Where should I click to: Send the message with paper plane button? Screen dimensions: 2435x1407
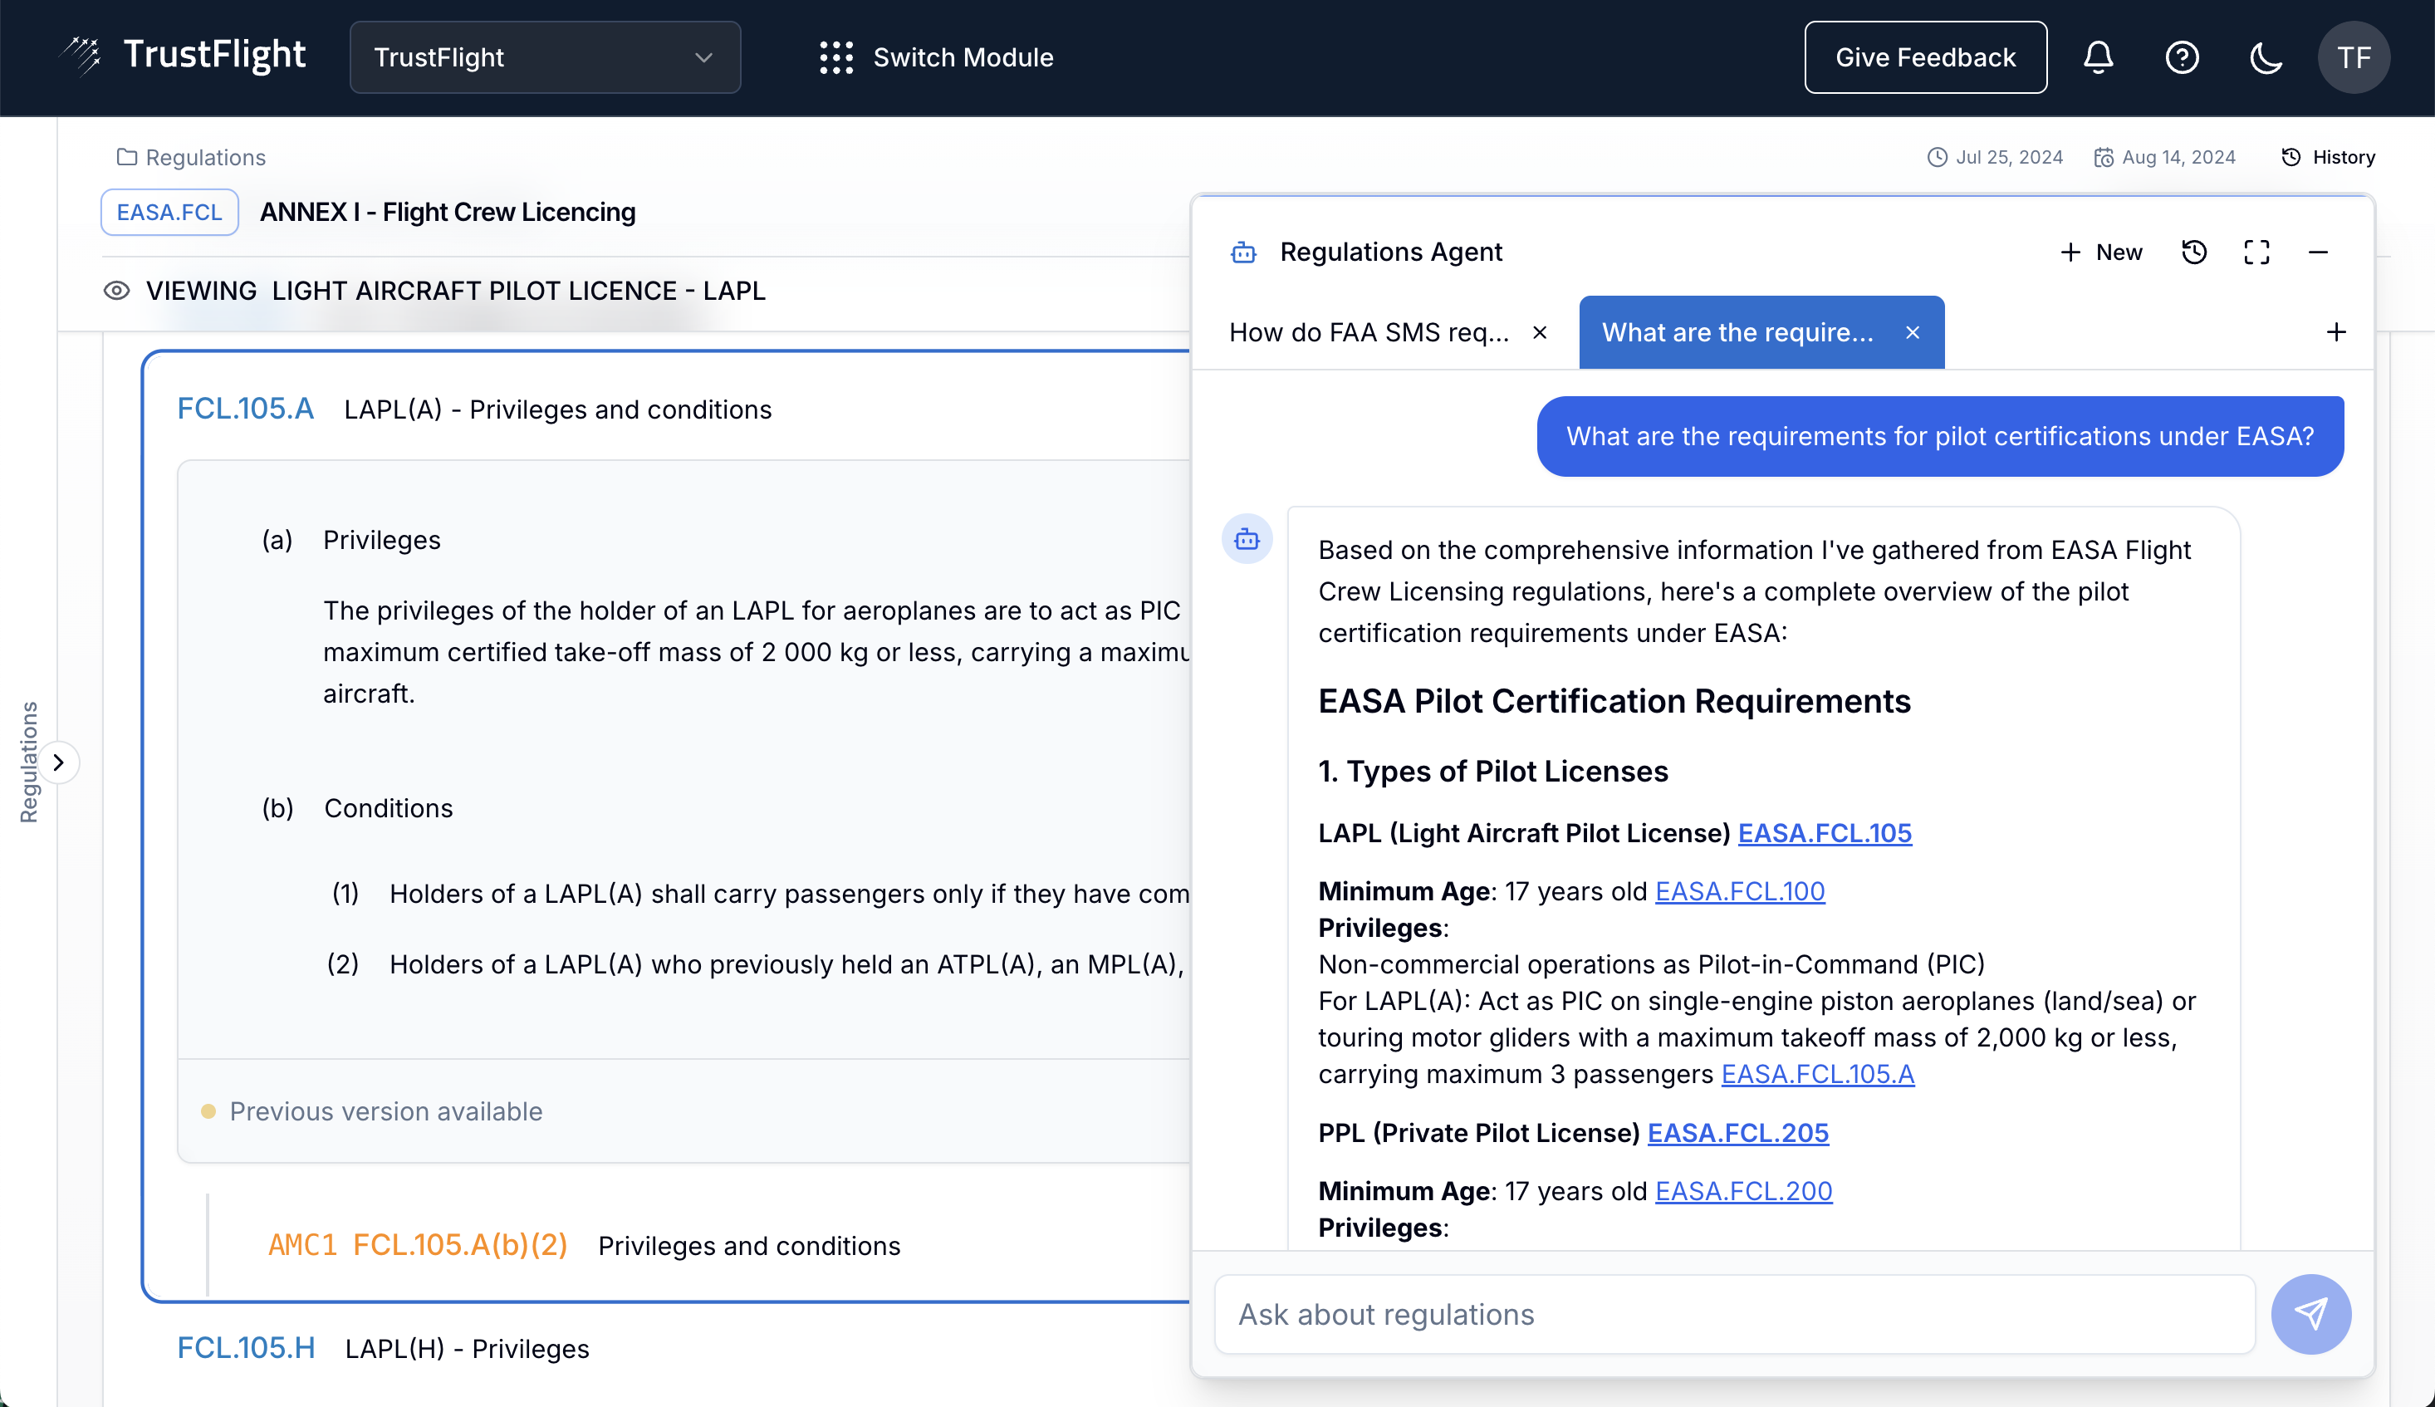point(2310,1314)
